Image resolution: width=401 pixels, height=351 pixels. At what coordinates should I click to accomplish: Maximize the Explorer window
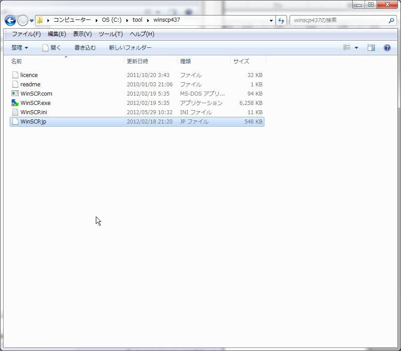370,4
